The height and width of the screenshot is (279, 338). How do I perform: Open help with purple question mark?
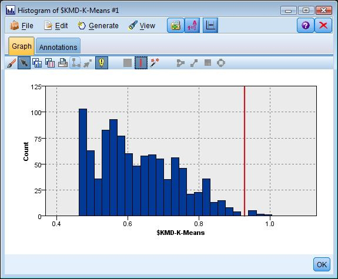coord(306,25)
